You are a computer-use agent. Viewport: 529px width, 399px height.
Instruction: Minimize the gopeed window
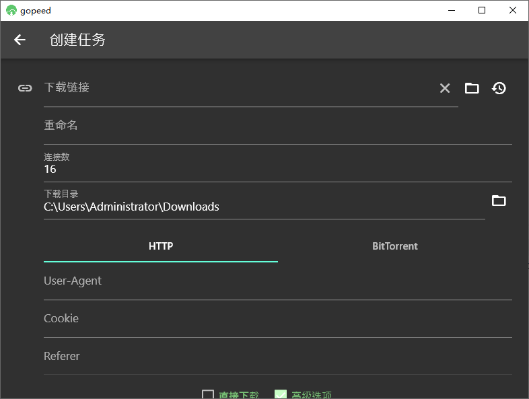click(451, 10)
